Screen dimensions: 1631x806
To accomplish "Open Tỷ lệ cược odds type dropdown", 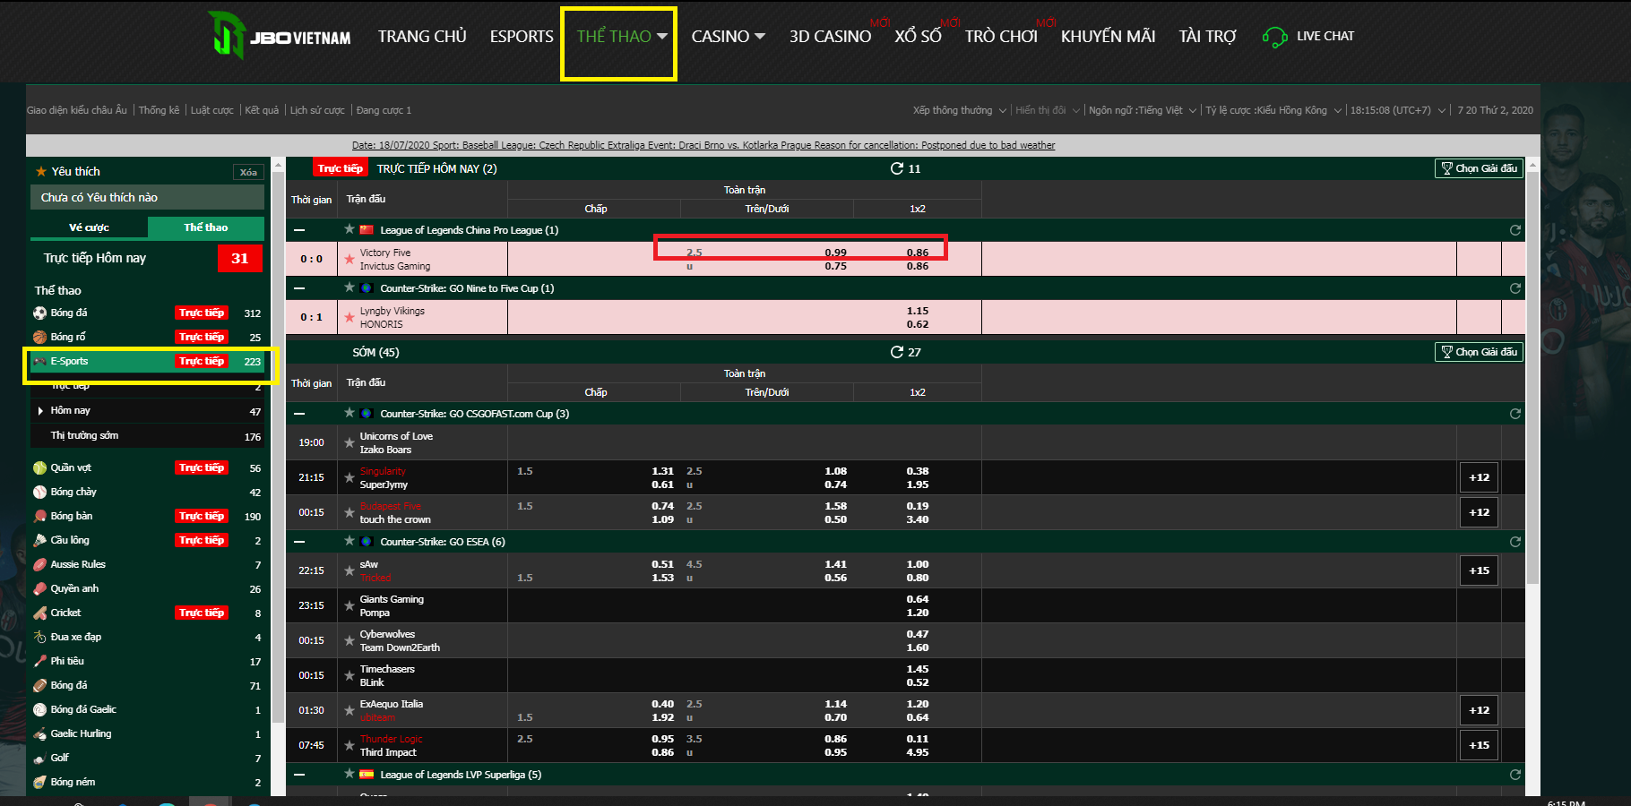I will [1273, 110].
